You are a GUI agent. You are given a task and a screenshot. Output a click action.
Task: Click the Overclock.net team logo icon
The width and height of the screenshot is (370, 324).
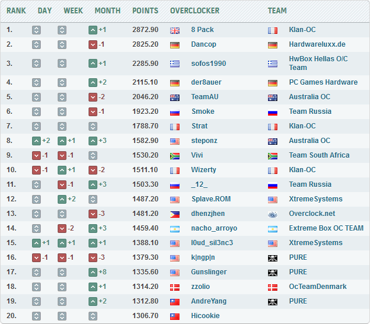tap(273, 214)
